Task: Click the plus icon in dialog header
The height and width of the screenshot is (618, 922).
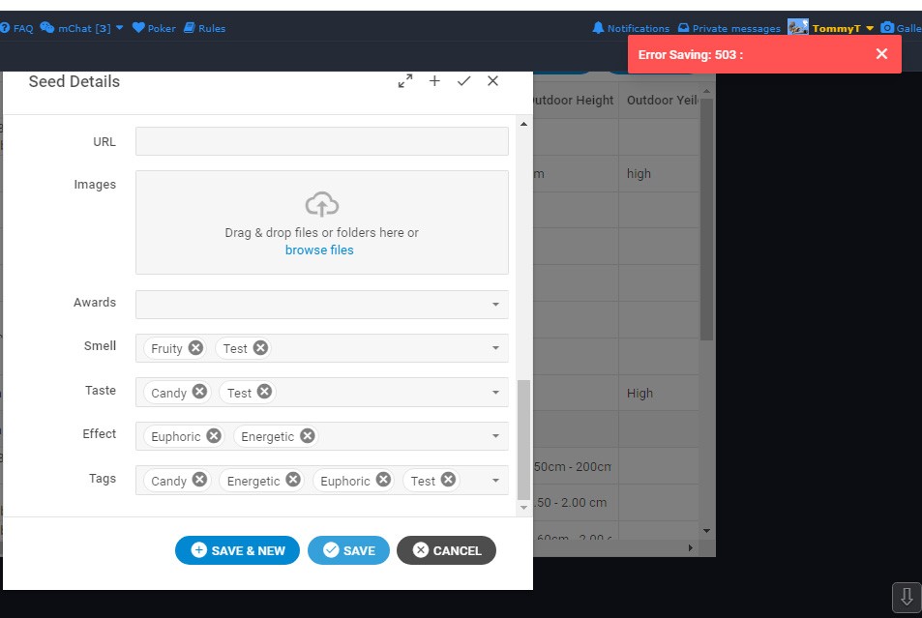Action: 434,81
